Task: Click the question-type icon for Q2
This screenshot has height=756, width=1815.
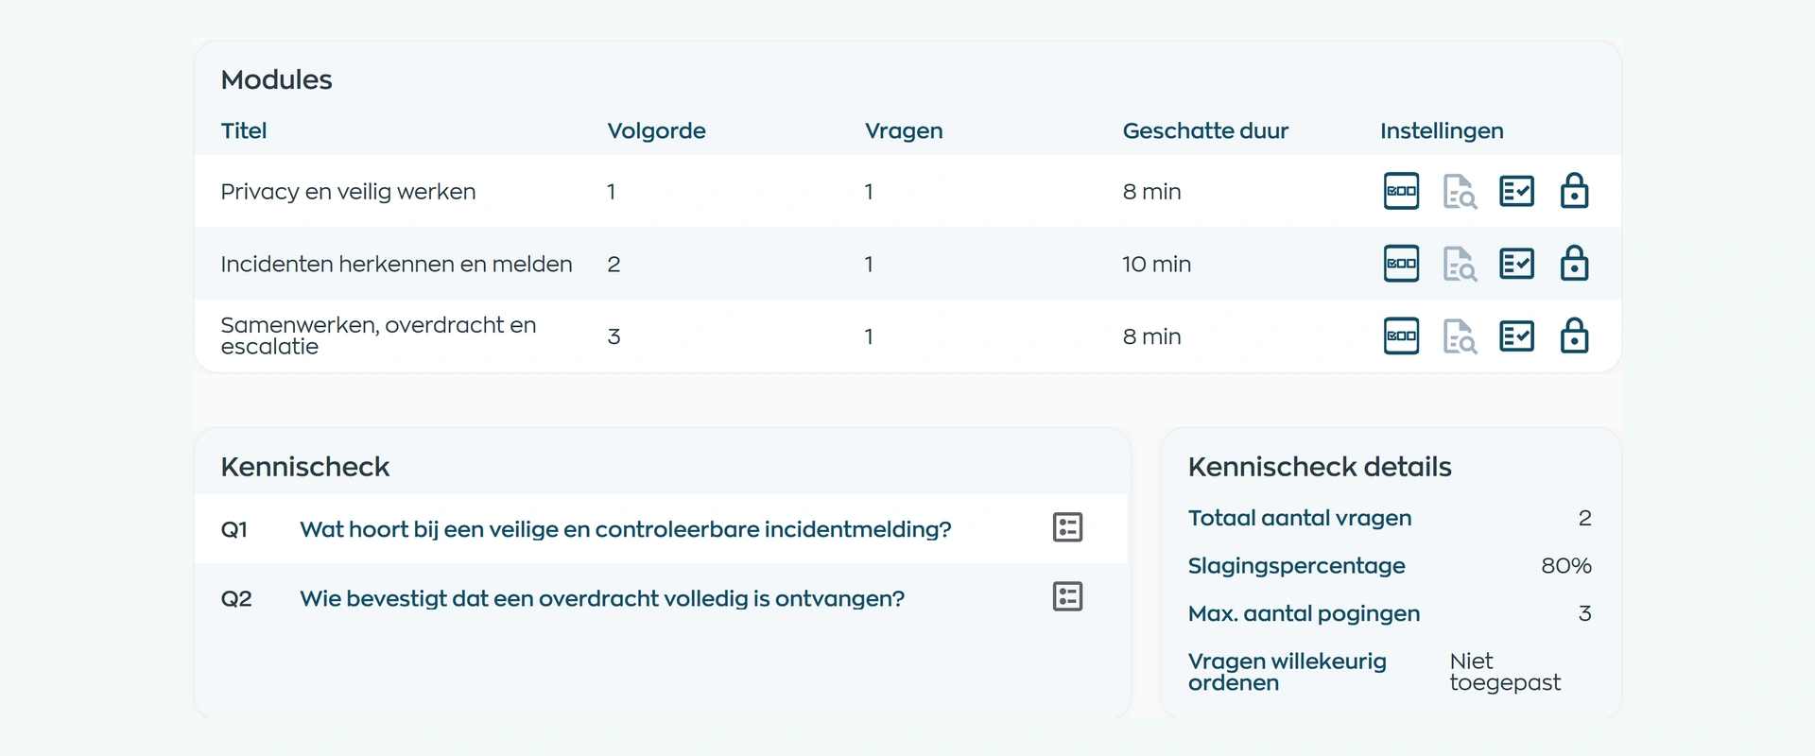Action: (1067, 596)
